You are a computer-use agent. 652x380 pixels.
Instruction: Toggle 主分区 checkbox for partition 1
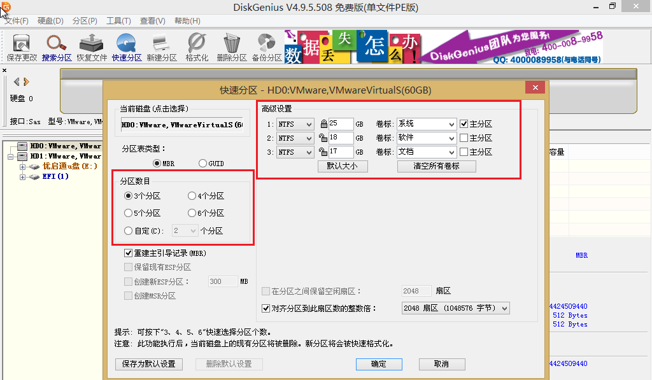464,124
